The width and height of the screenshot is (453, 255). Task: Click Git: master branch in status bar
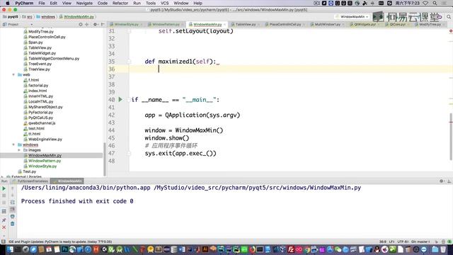420,242
